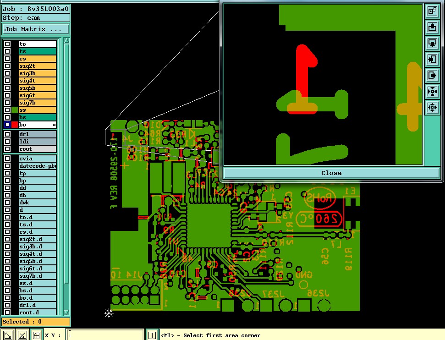Viewport: 445px width, 340px height.
Task: Click the layer list scroll-down arrow
Action: pyautogui.click(x=66, y=312)
